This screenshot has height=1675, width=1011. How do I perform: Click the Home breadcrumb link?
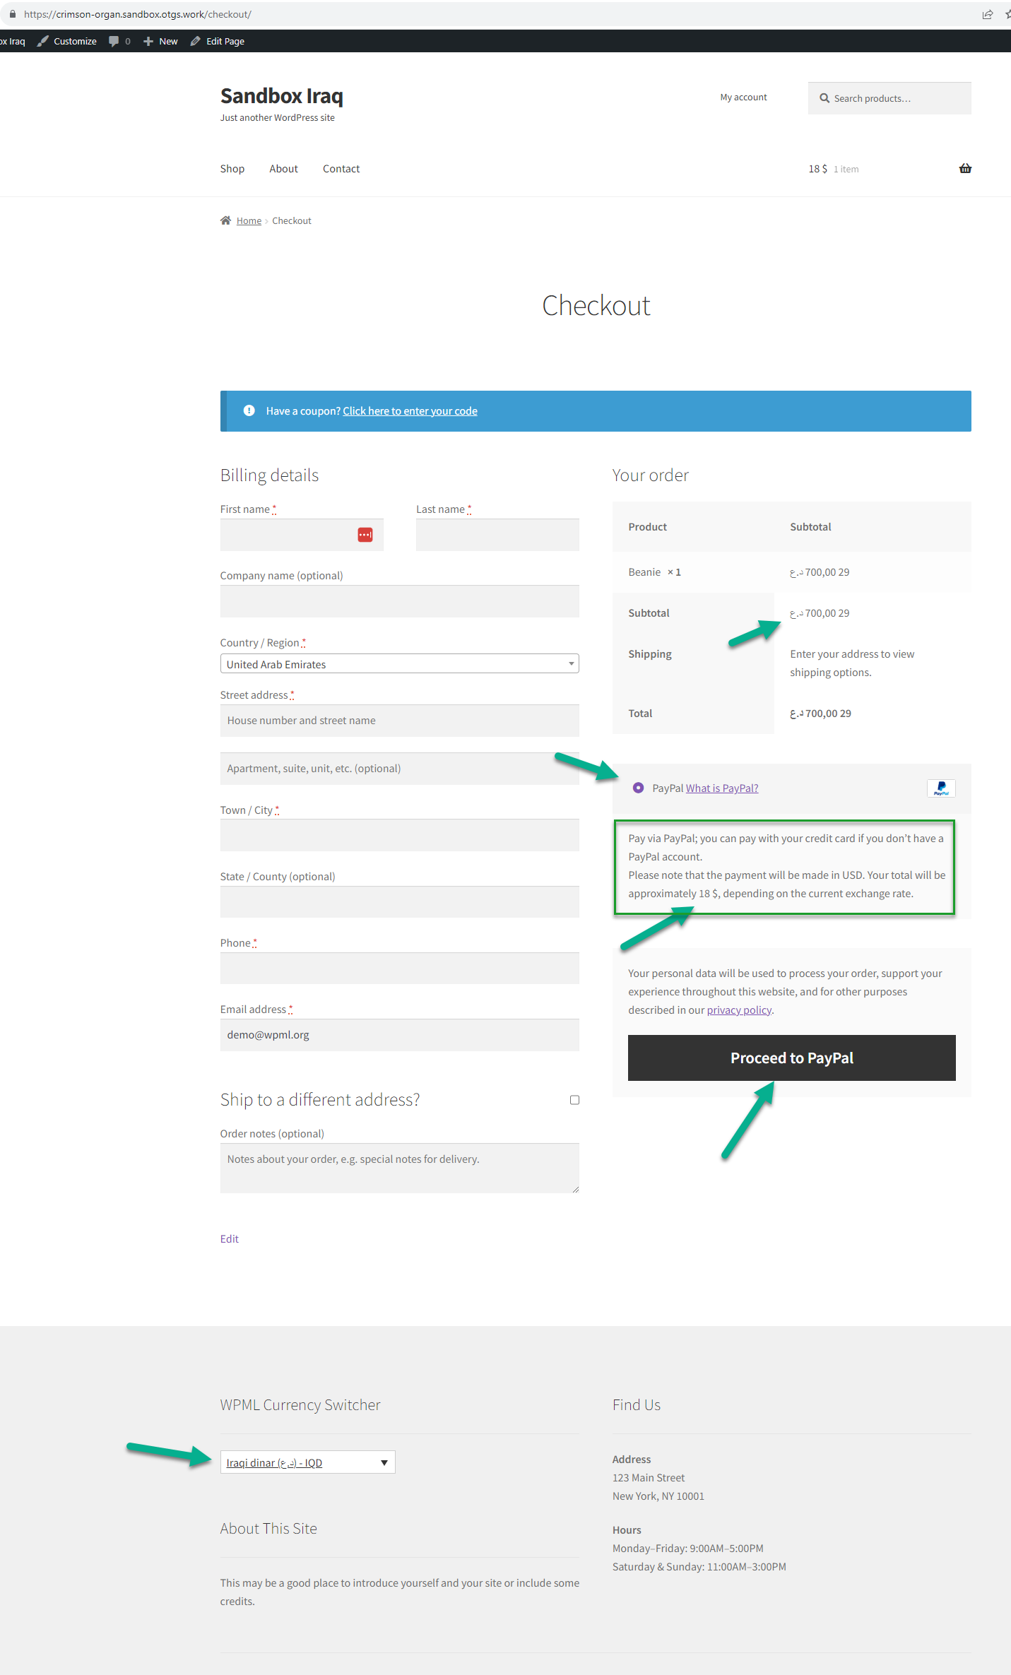[x=249, y=221]
